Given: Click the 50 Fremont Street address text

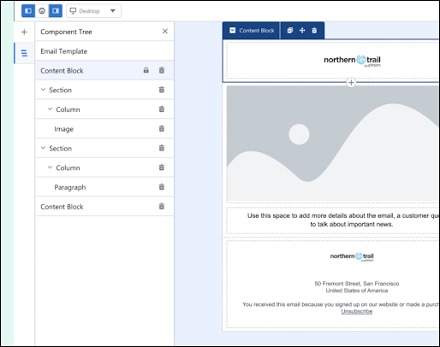Looking at the screenshot, I should click(357, 284).
